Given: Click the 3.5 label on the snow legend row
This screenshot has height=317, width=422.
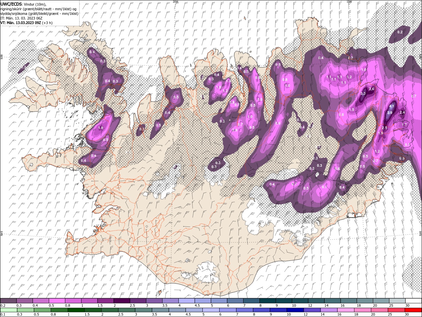Looking at the screenshot, I should (165, 305).
